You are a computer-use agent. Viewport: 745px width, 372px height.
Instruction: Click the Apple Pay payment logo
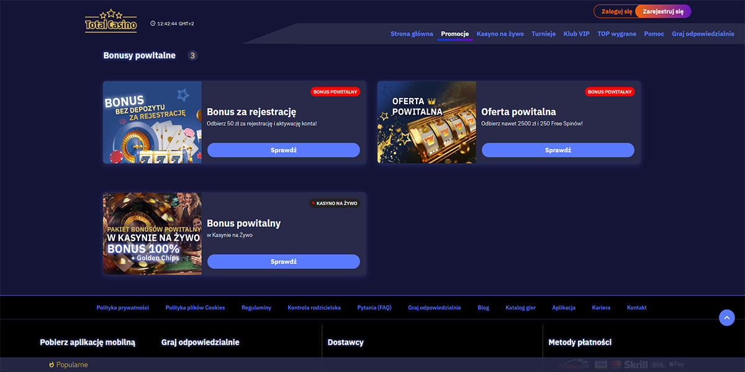tap(677, 365)
